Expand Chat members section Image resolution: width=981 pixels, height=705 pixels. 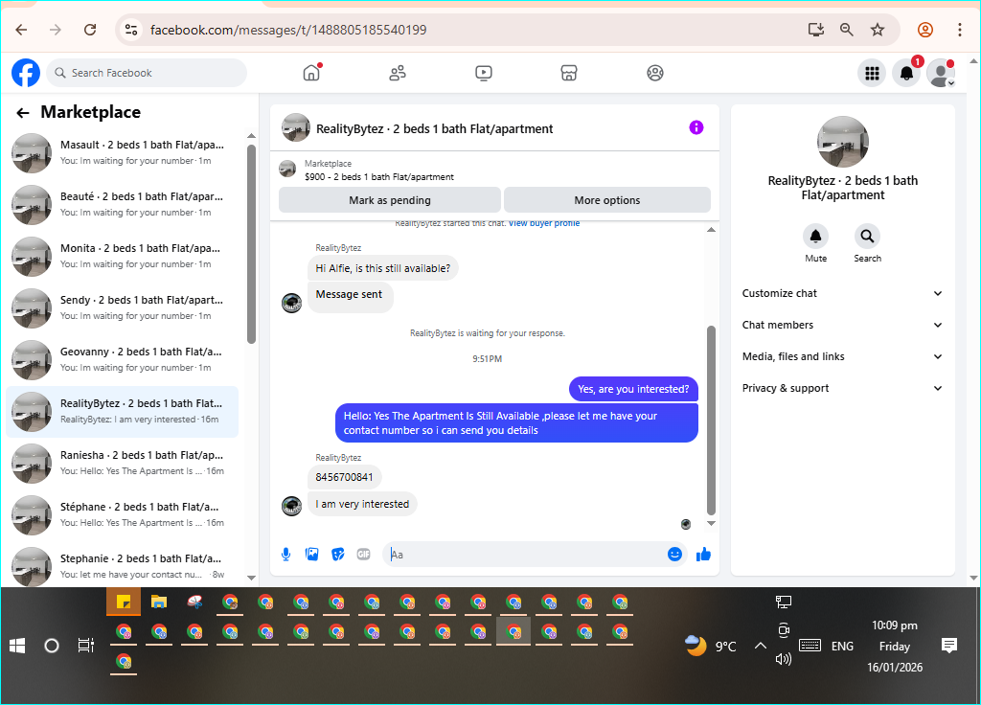coord(842,325)
